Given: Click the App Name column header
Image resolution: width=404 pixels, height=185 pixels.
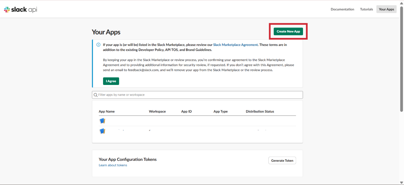Looking at the screenshot, I should tap(107, 111).
